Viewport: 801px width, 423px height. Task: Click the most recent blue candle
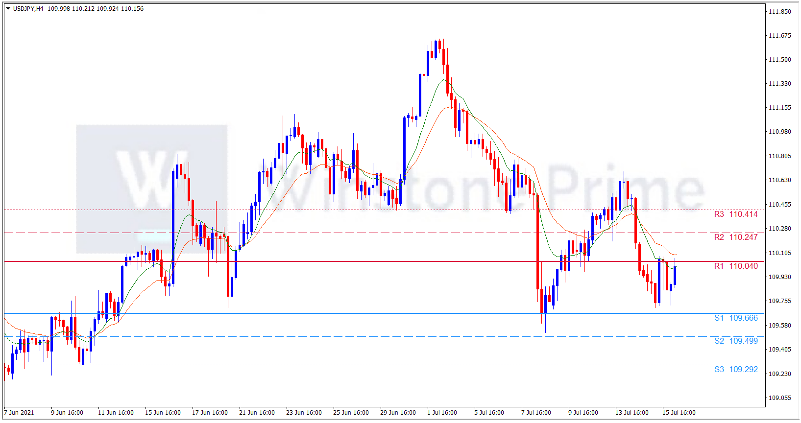click(x=675, y=276)
